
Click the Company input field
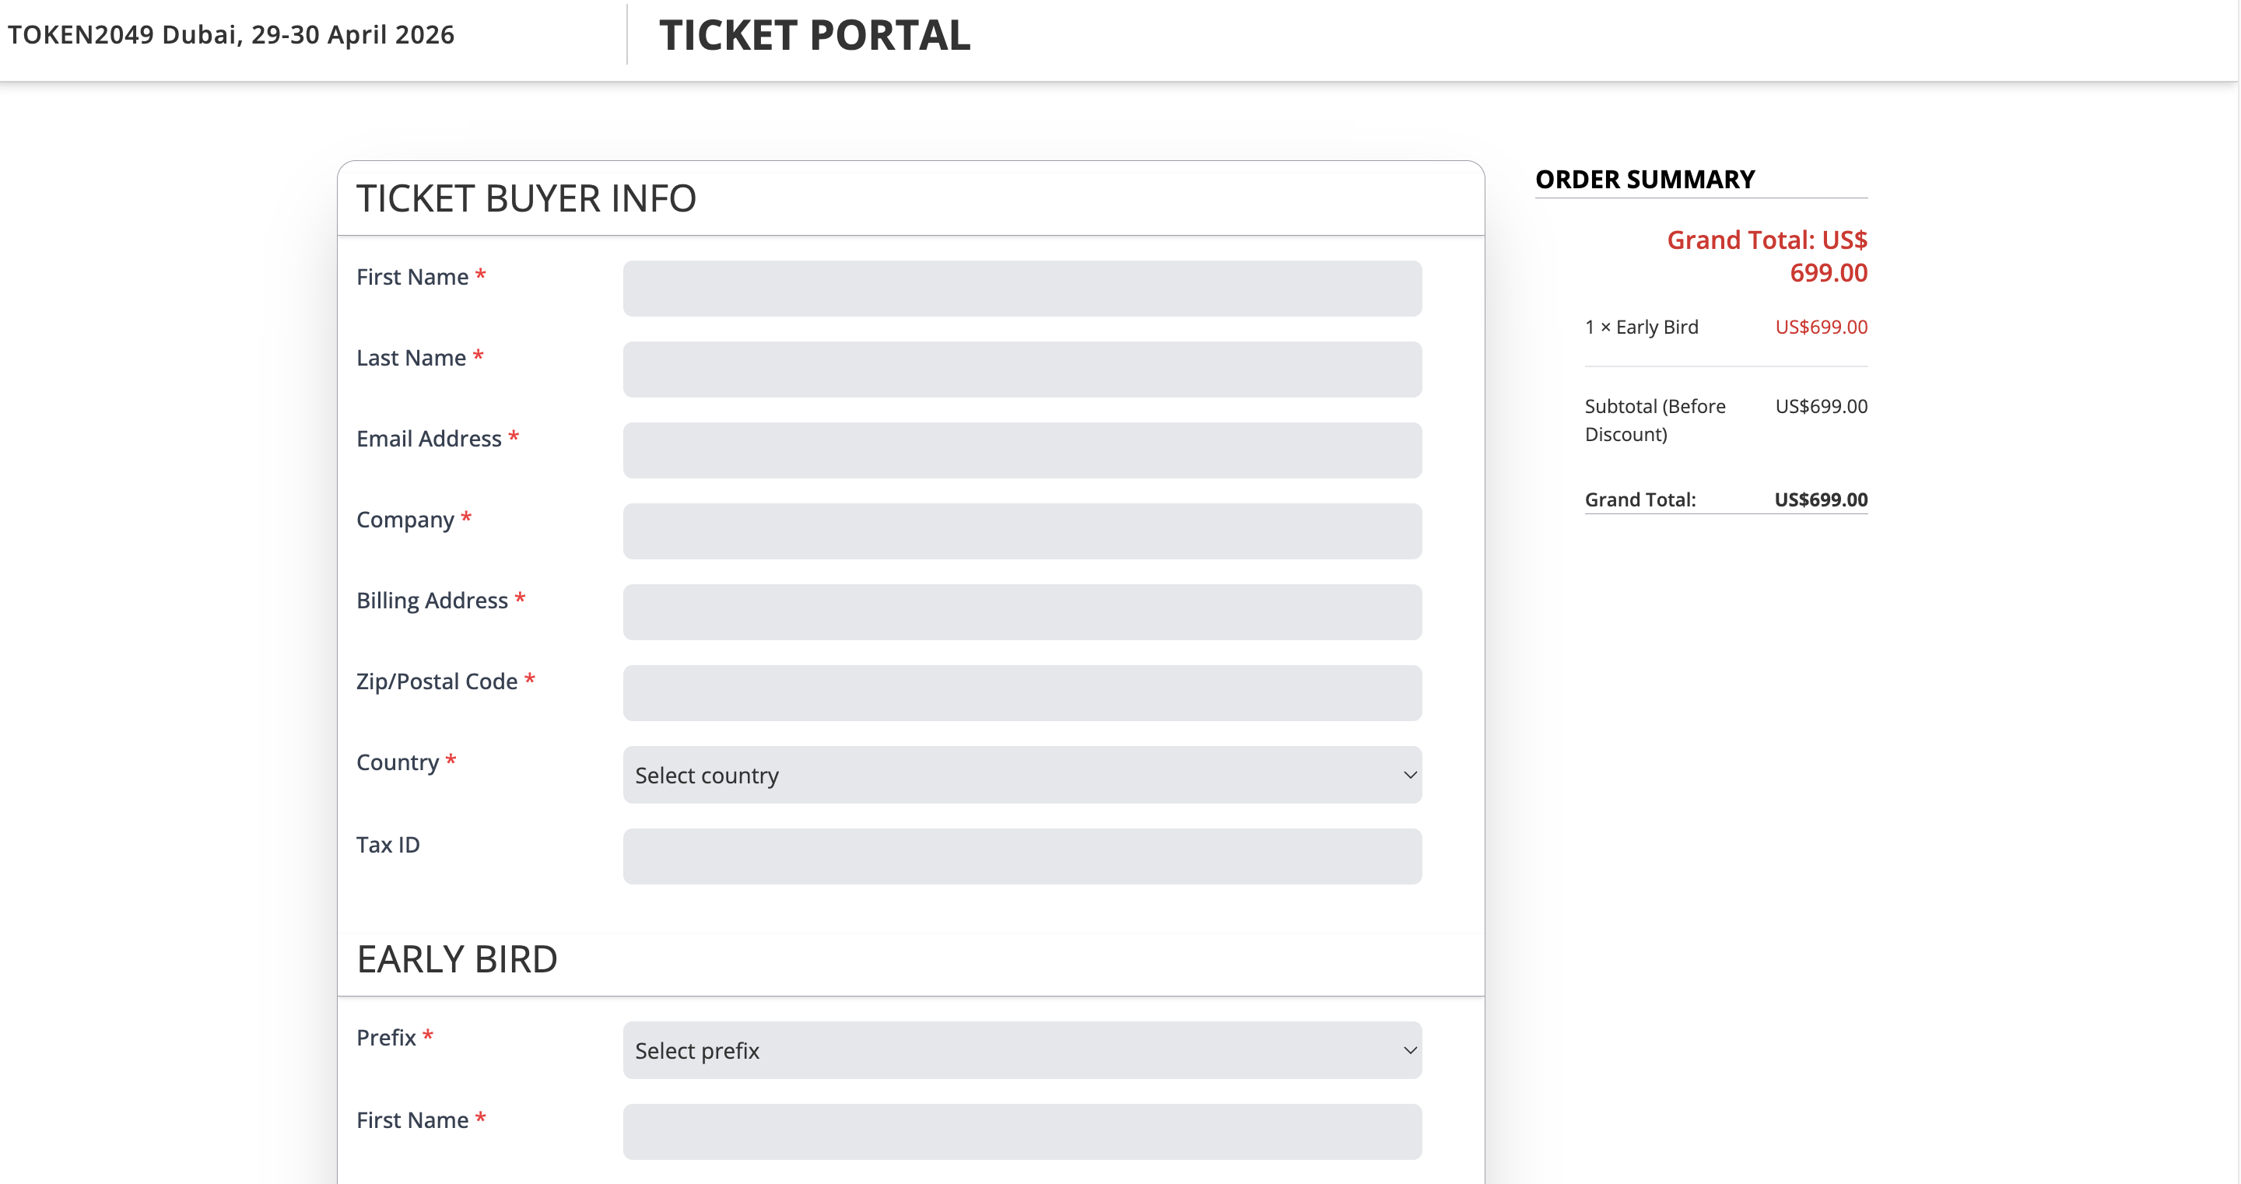[x=1022, y=531]
